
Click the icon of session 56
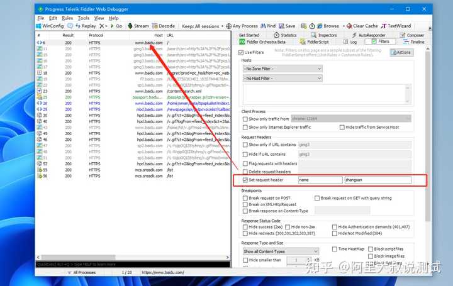(x=39, y=176)
